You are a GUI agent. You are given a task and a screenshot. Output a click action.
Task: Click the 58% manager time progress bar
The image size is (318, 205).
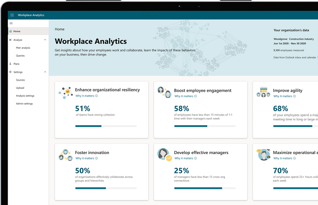coord(205,126)
